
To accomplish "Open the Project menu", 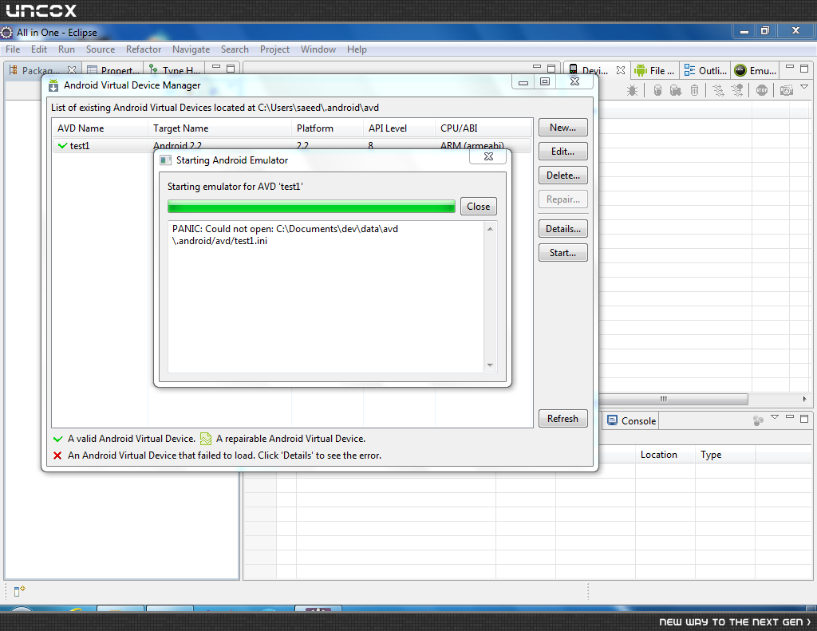I will tap(274, 49).
